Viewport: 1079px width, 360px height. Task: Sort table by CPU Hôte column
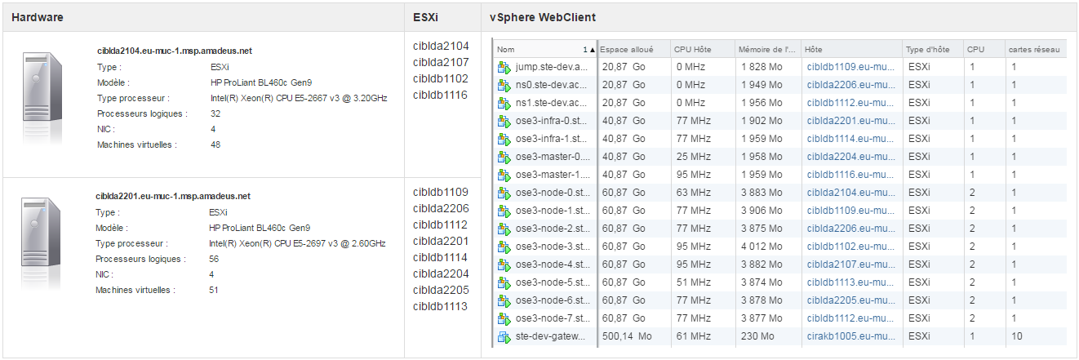702,49
